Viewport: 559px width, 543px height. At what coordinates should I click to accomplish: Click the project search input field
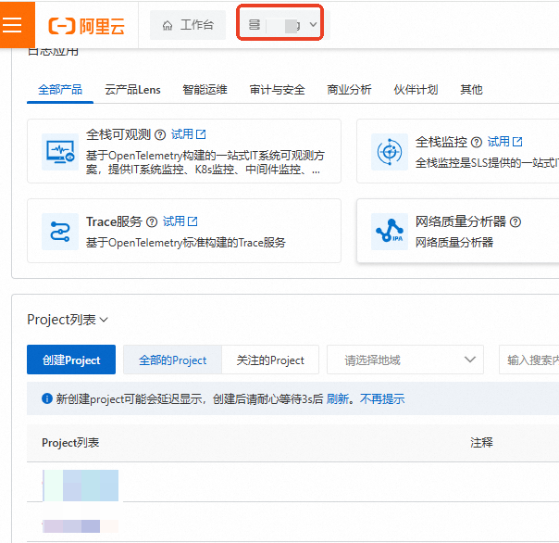(x=528, y=360)
